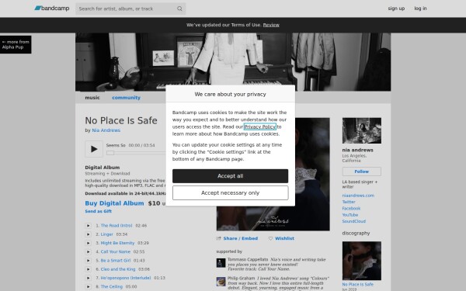
Task: Open the sign up link
Action: [x=396, y=9]
